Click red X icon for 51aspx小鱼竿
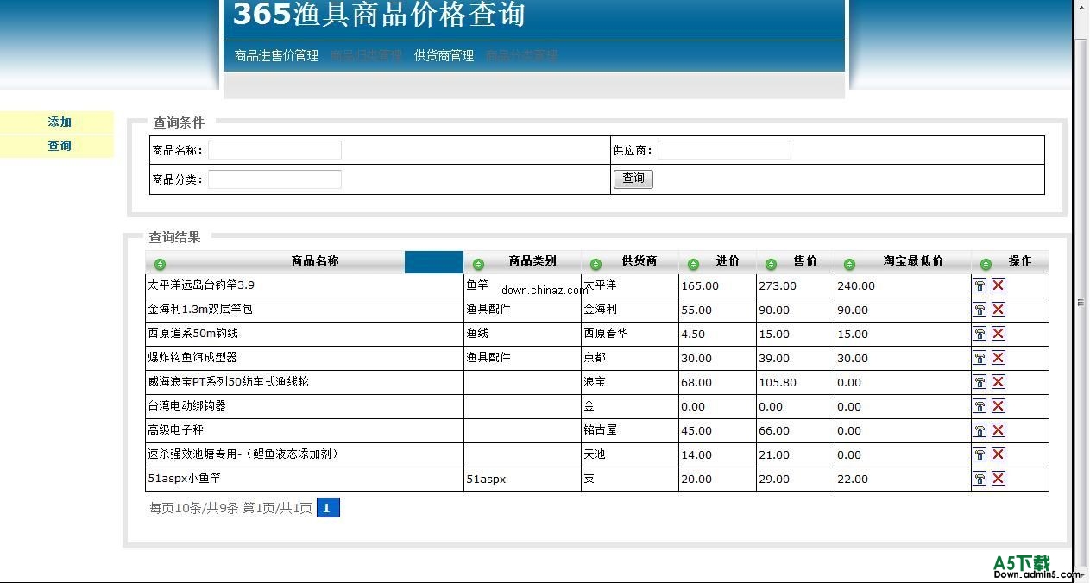The width and height of the screenshot is (1090, 583). click(x=999, y=479)
